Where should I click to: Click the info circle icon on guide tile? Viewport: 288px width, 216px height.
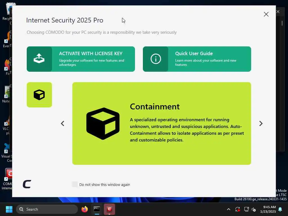156,59
